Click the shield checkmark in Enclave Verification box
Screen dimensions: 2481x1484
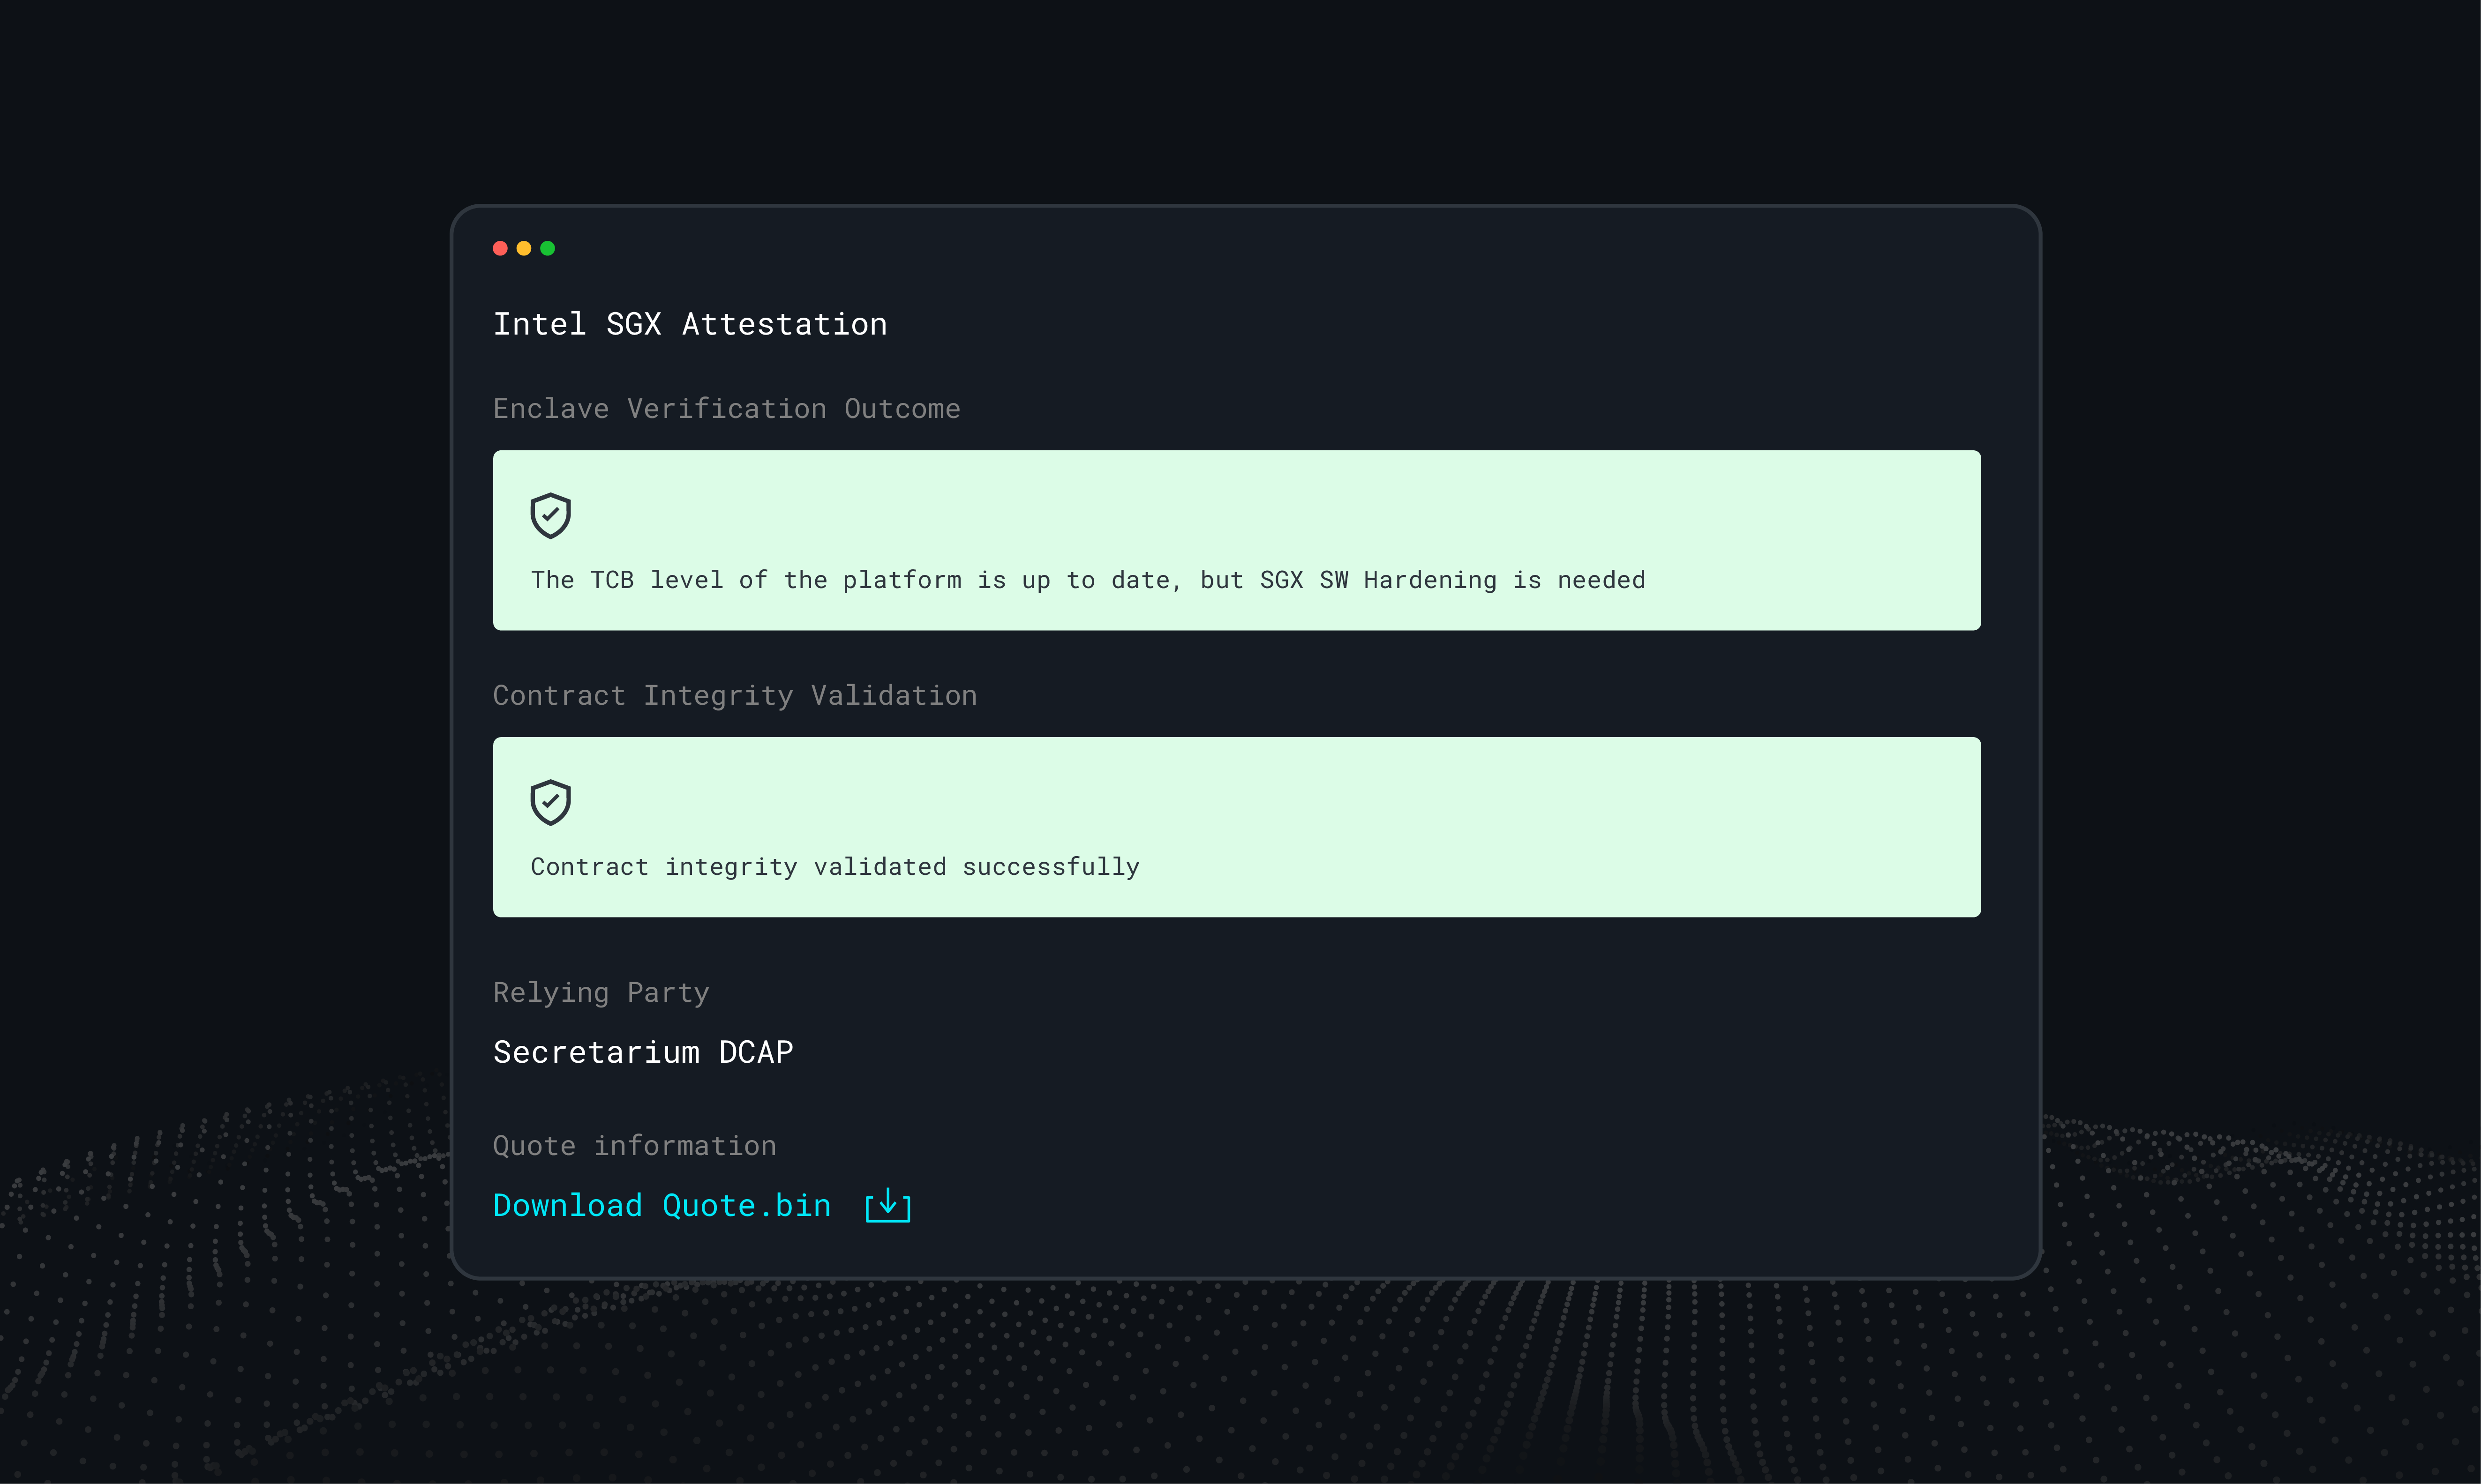[550, 516]
